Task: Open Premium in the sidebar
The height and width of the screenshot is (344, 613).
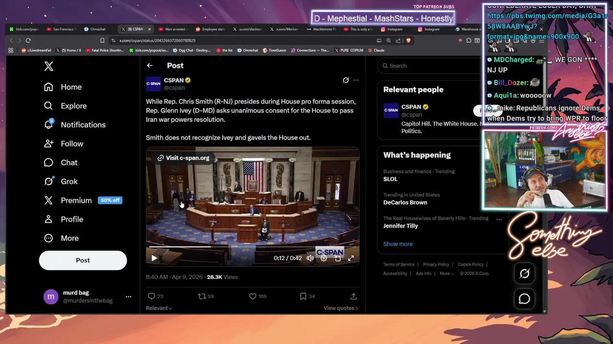Action: point(82,200)
